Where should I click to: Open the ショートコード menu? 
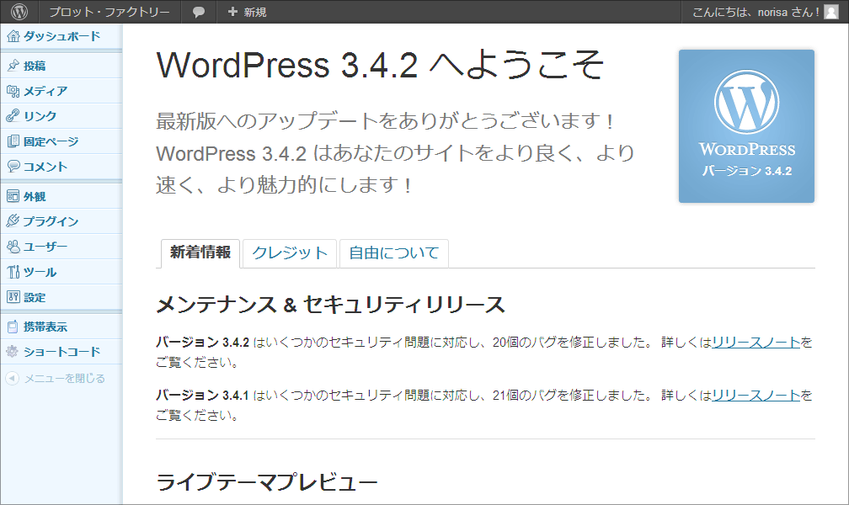[x=61, y=351]
